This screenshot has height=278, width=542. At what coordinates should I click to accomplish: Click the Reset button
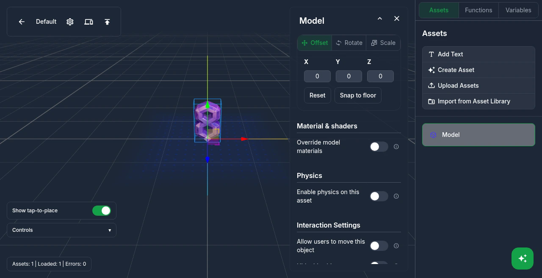(x=318, y=95)
